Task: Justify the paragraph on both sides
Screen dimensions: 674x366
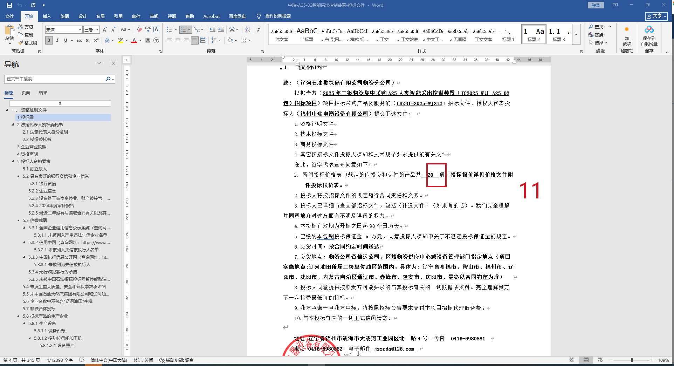Action: pyautogui.click(x=195, y=41)
